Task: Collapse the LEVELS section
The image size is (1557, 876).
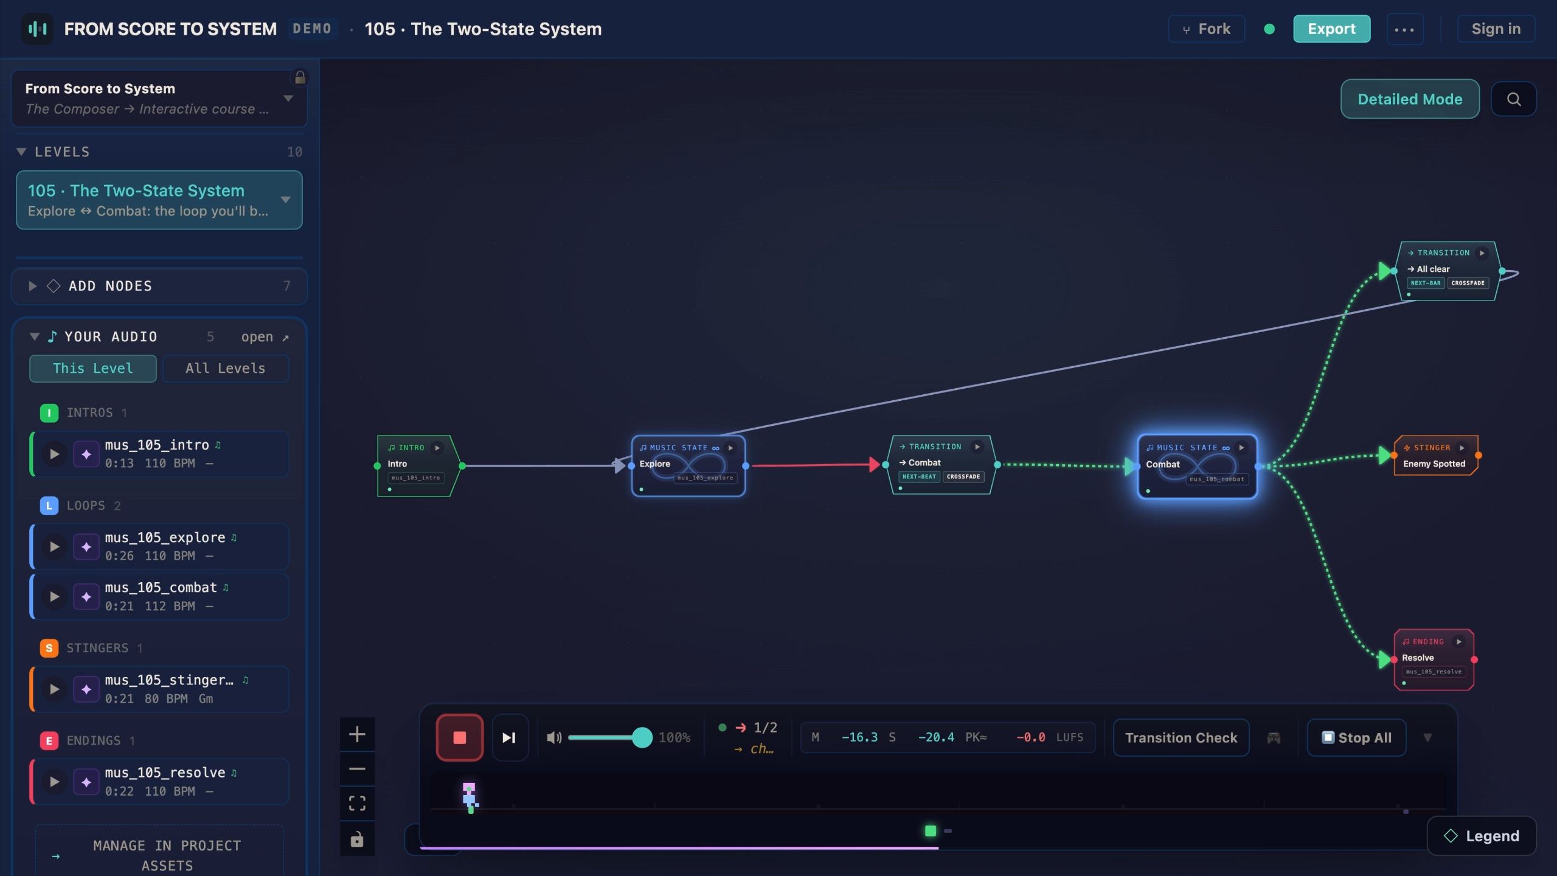Action: click(x=21, y=151)
